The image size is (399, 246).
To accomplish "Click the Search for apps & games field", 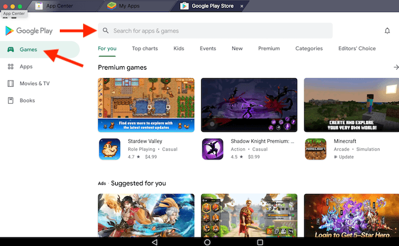I will pos(215,31).
